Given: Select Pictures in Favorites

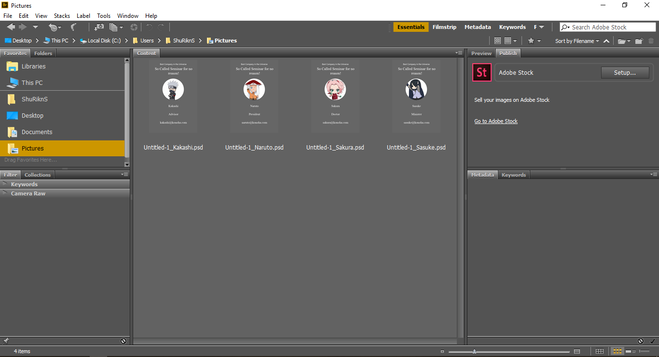Looking at the screenshot, I should (62, 149).
